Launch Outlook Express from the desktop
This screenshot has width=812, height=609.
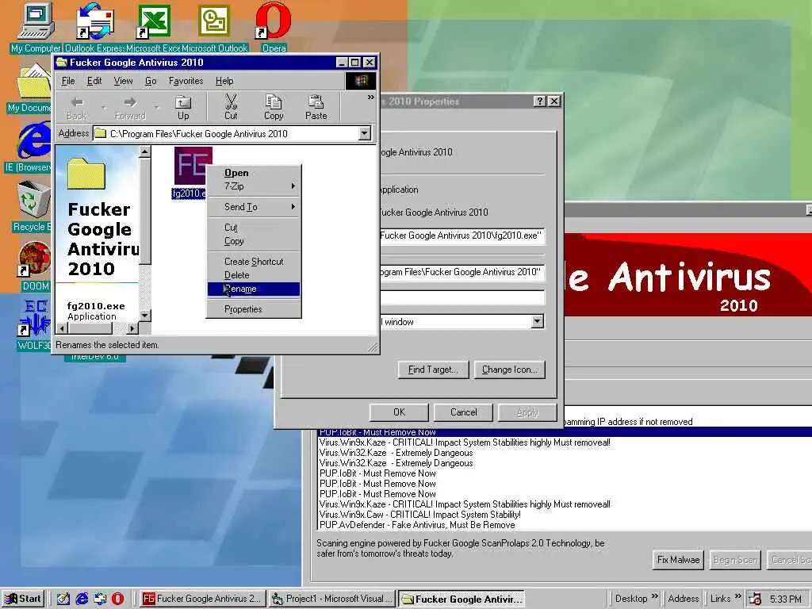point(95,27)
